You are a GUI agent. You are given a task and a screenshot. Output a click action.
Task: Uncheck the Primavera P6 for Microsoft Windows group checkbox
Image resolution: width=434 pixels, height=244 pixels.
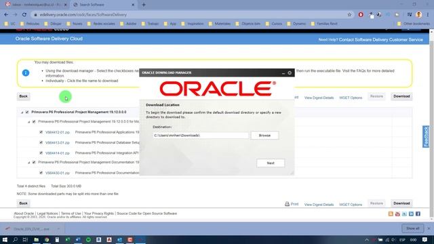click(34, 122)
